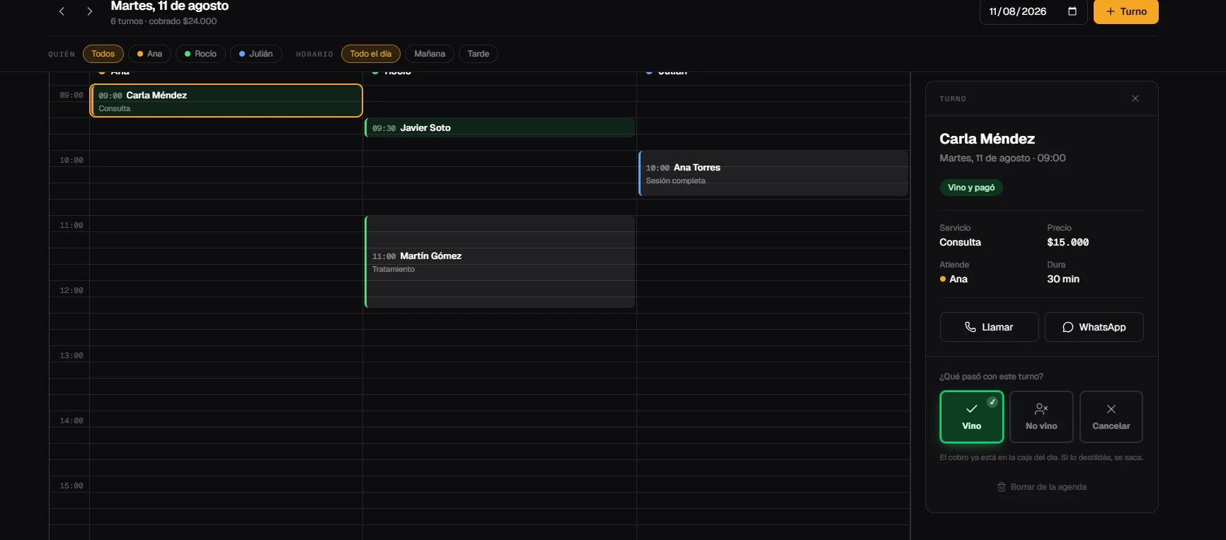This screenshot has height=540, width=1226.
Task: Message client via WhatsApp button
Action: pos(1094,327)
